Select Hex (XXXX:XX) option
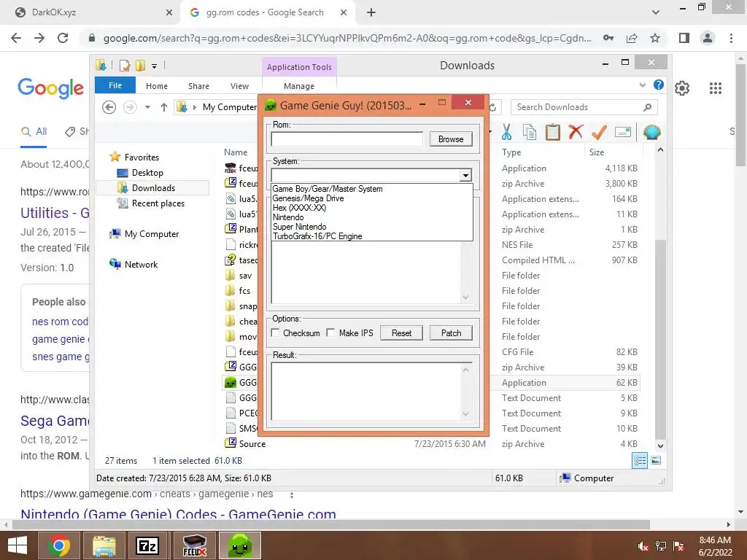747x560 pixels. click(x=300, y=208)
